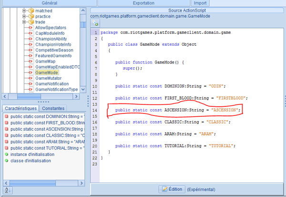The height and width of the screenshot is (197, 286).
Task: Open the Caractéristiques tab
Action: point(18,108)
